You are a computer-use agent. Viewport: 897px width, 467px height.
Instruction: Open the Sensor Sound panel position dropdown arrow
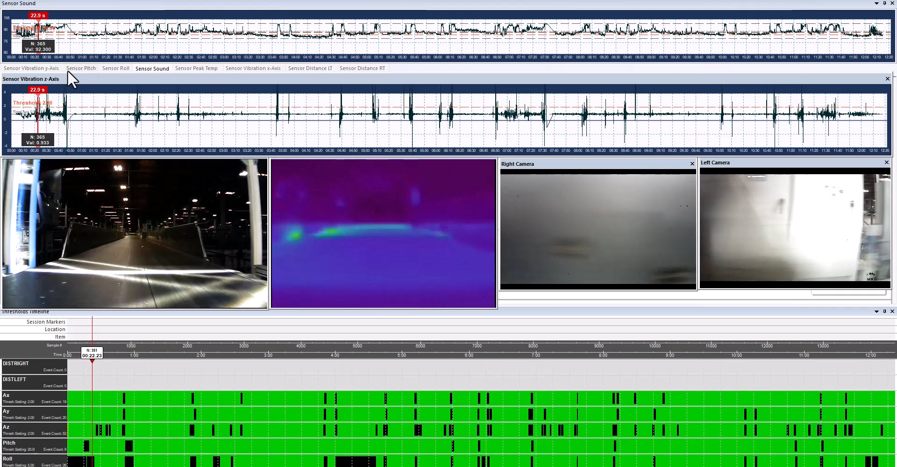pyautogui.click(x=877, y=3)
